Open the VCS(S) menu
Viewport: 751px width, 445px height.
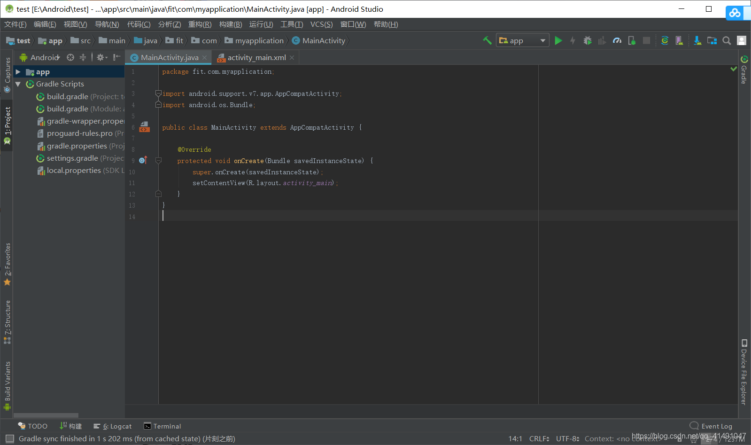(x=321, y=24)
